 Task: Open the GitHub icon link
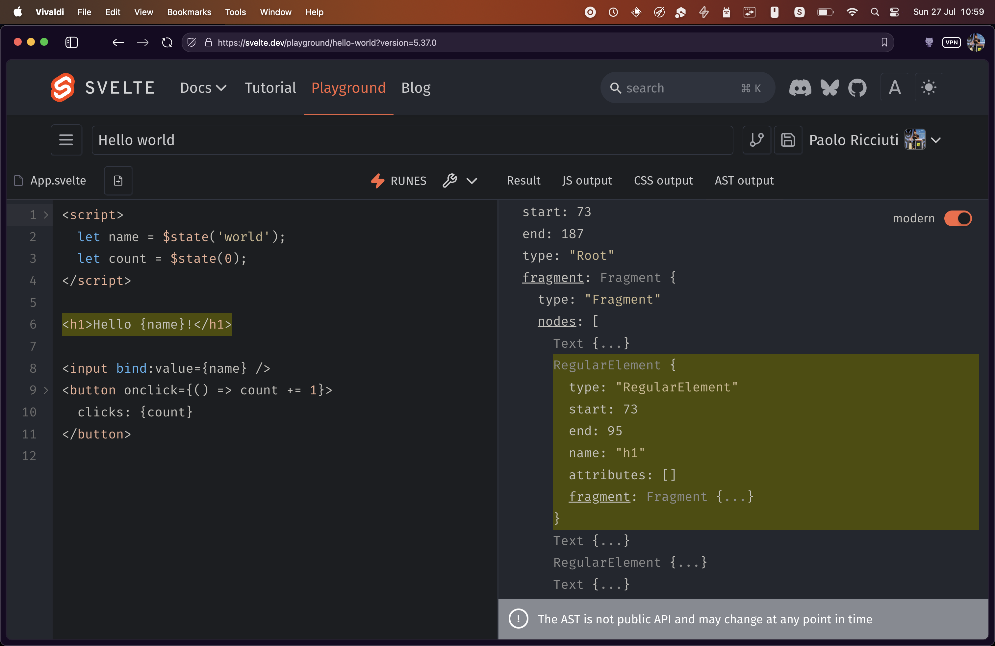[857, 88]
